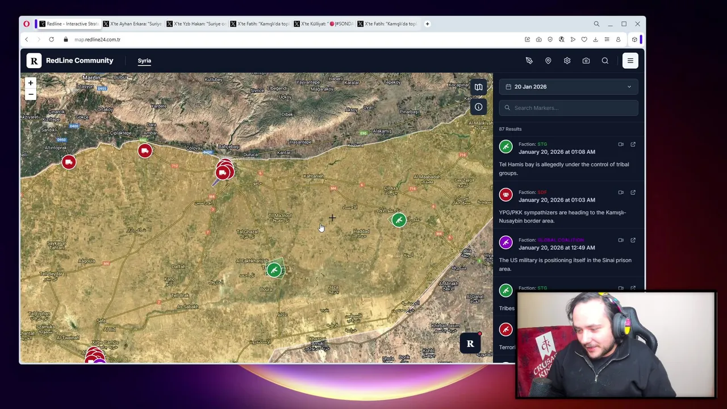Click the SDF faction label

pos(542,192)
